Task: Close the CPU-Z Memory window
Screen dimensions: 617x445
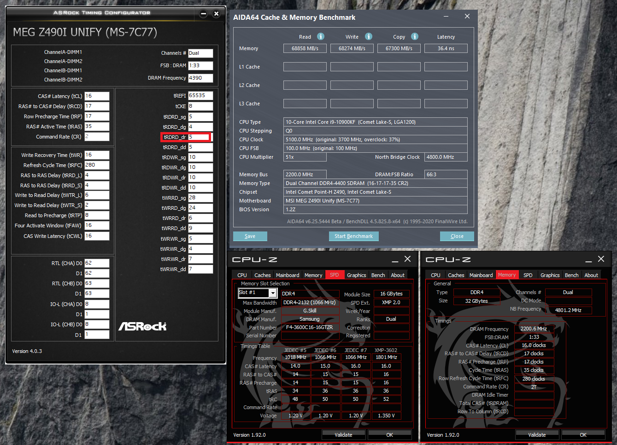Action: coord(601,260)
